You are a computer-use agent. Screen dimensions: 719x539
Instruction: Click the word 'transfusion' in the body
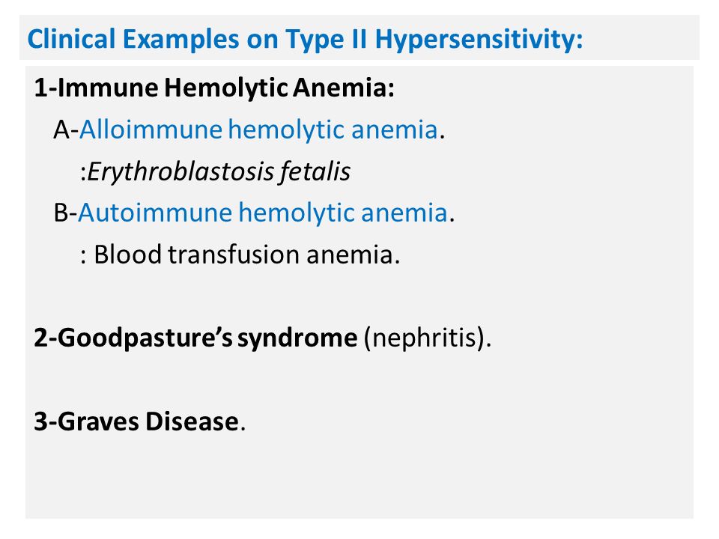tap(234, 255)
